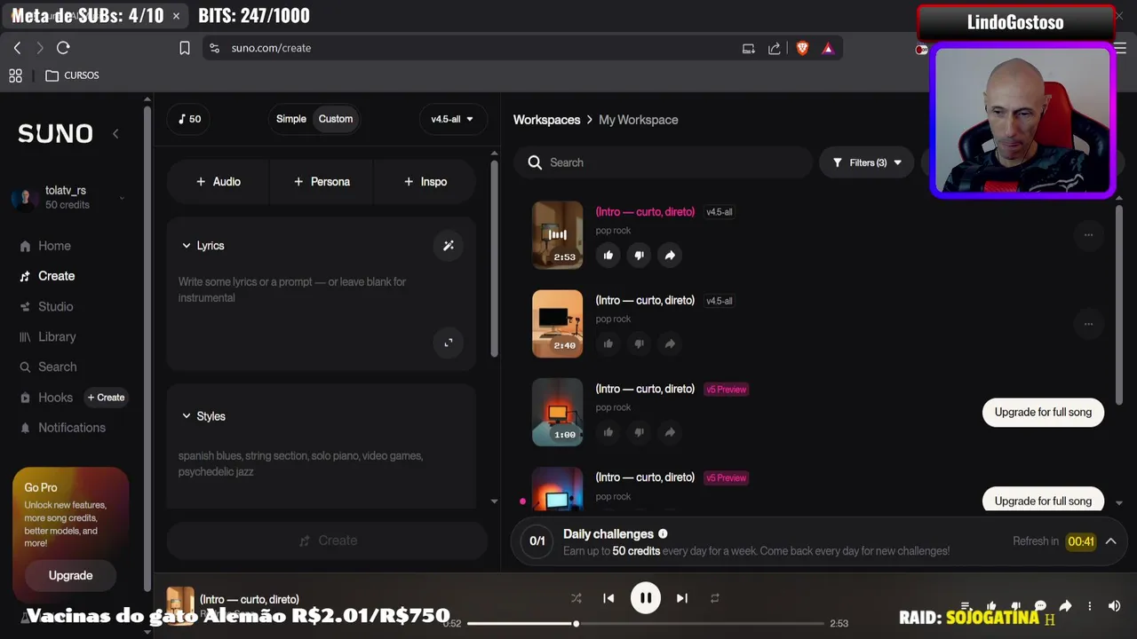Screen dimensions: 1137x639
Task: Expand the lyrics editor to fullscreen
Action: click(449, 343)
